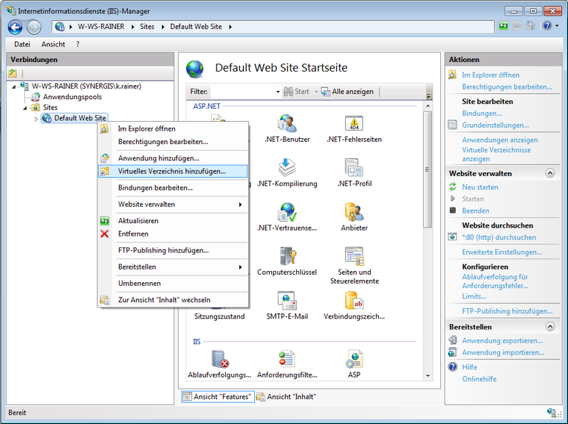Viewport: 568px width, 424px height.
Task: Open Website verwalten submenu
Action: pyautogui.click(x=173, y=205)
